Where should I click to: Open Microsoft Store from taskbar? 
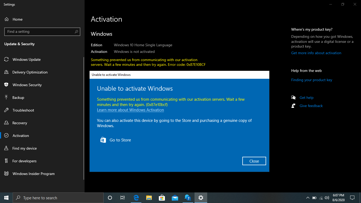[162, 198]
